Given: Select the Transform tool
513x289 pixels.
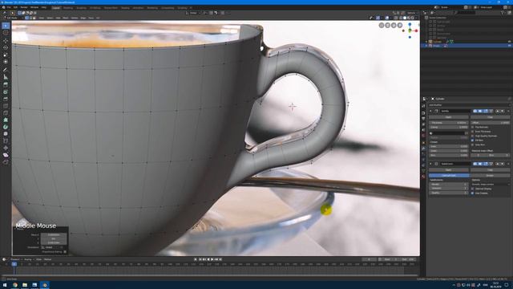Looking at the screenshot, I should pos(6,62).
